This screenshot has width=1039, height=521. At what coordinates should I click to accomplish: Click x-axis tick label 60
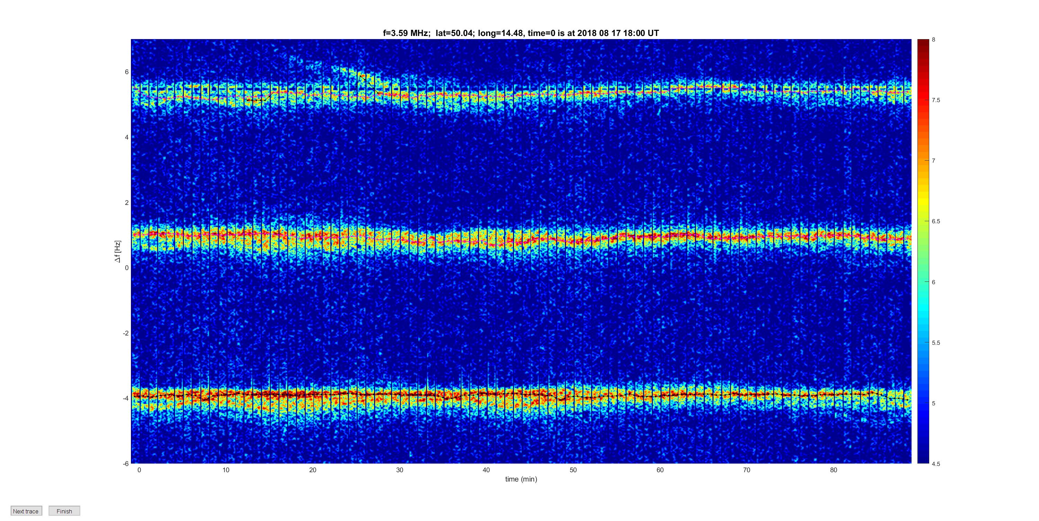pyautogui.click(x=660, y=470)
